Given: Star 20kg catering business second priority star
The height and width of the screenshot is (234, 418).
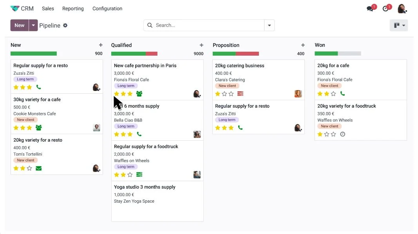Looking at the screenshot, I should pos(224,94).
